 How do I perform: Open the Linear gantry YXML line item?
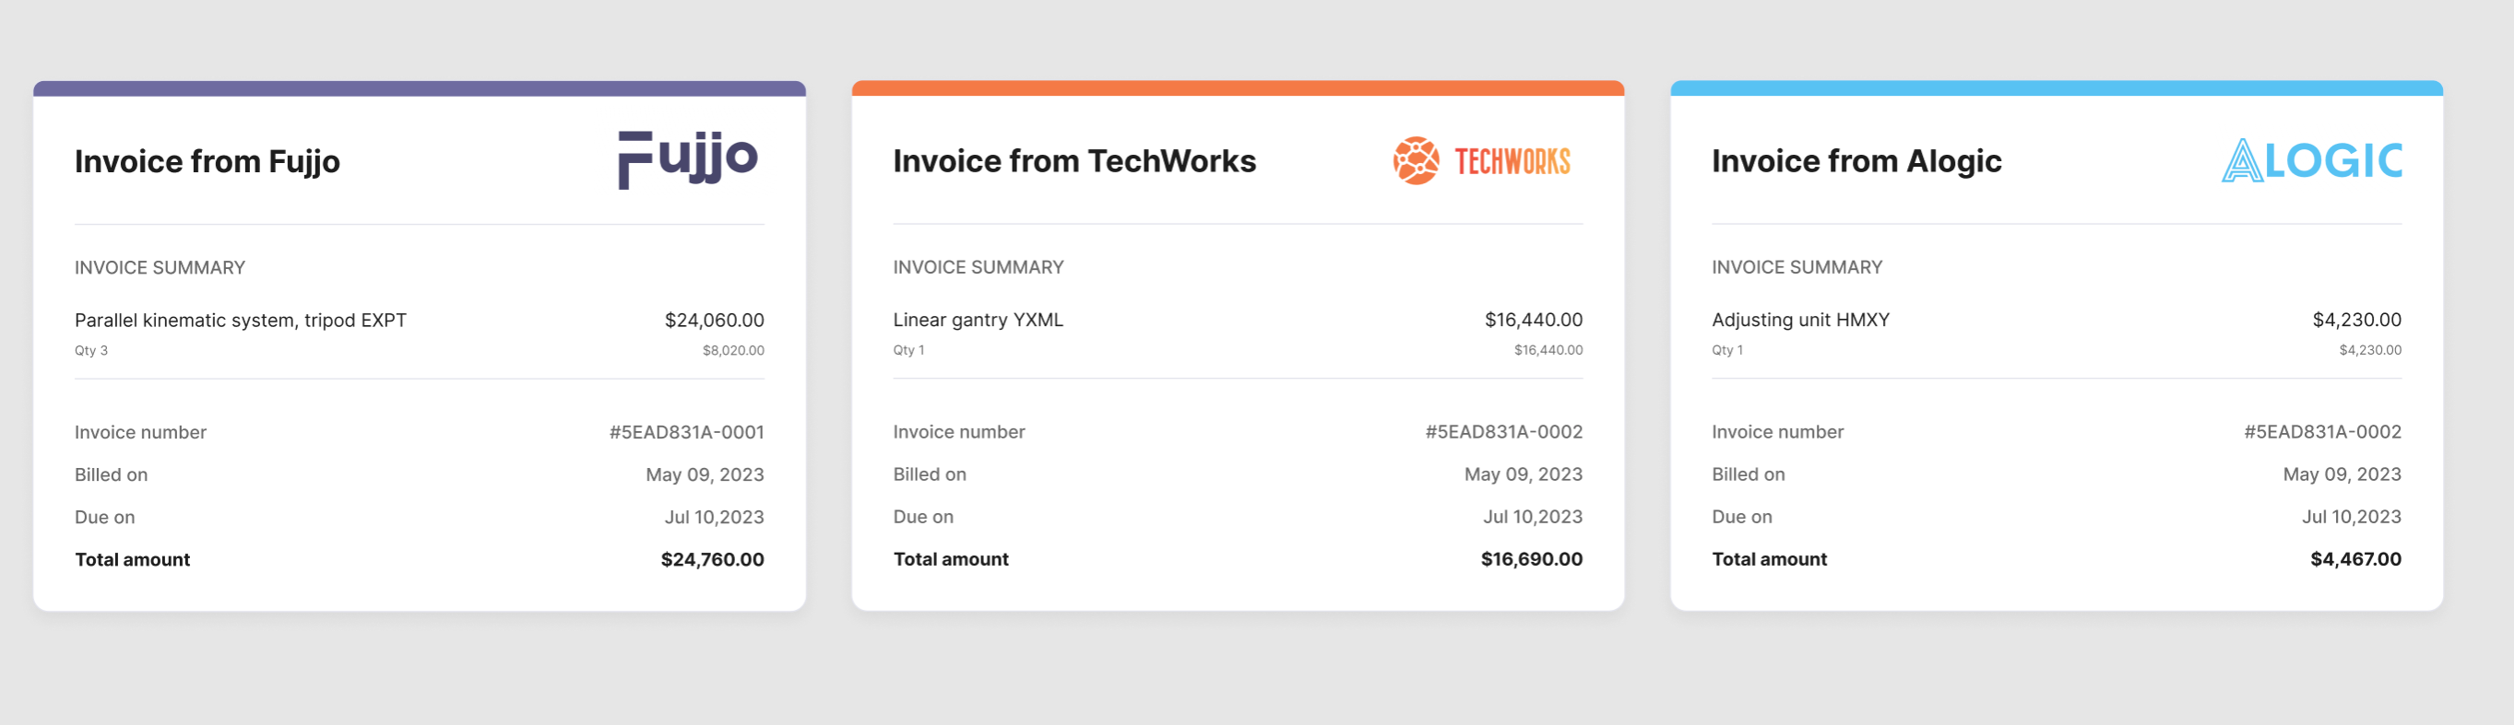[1238, 333]
